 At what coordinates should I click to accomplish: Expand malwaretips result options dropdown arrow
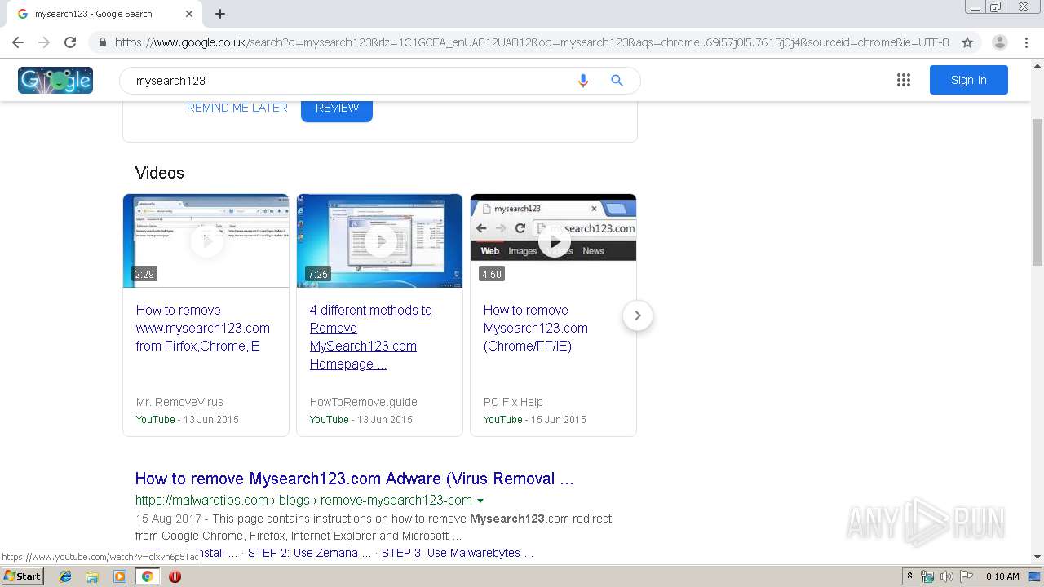coord(480,501)
